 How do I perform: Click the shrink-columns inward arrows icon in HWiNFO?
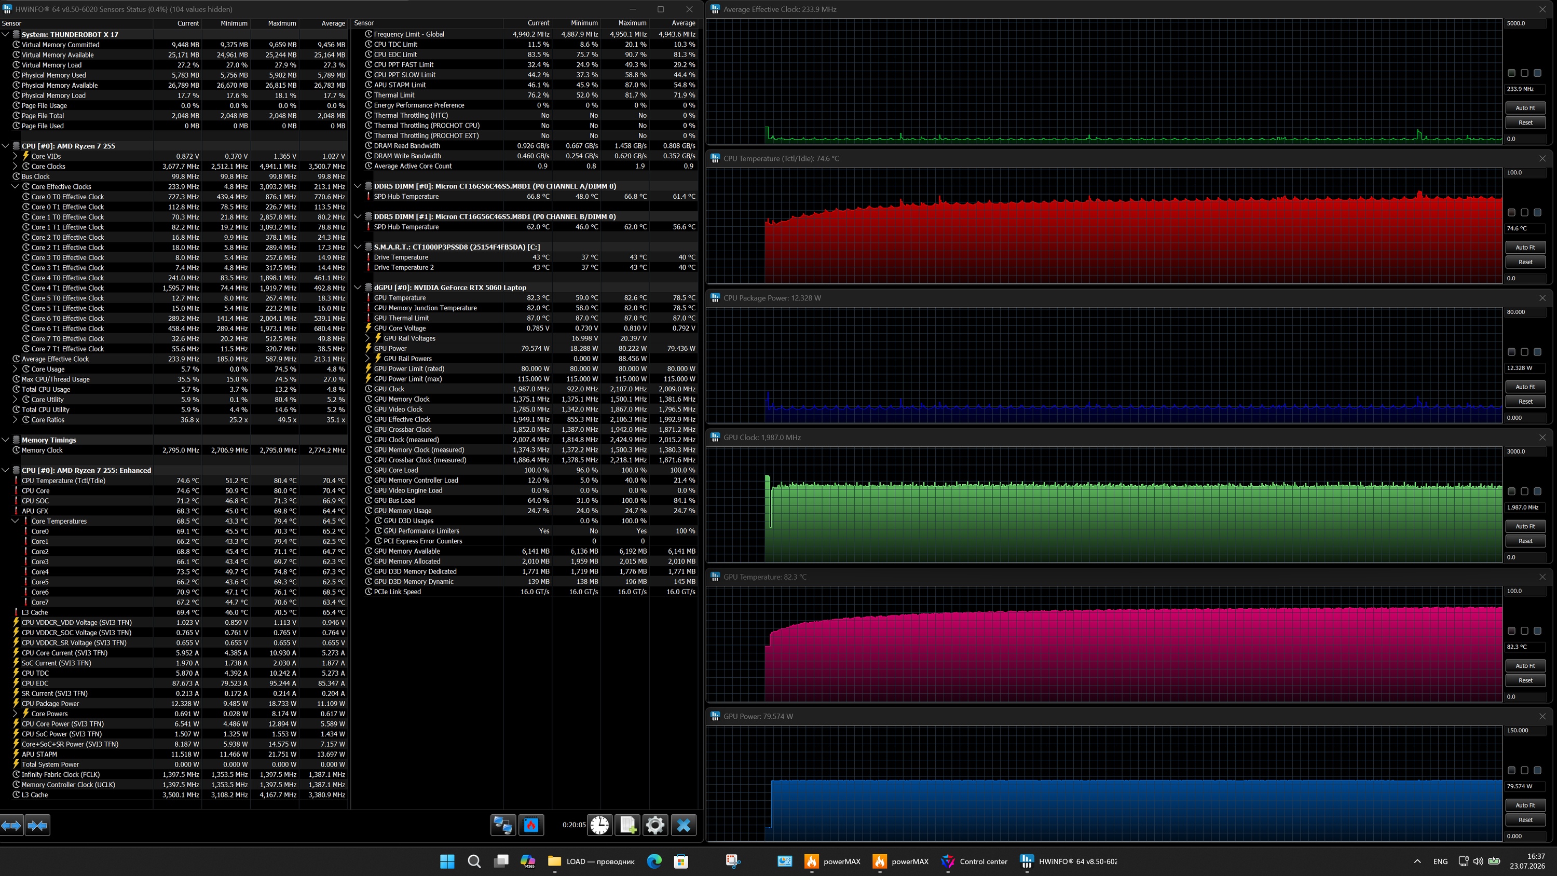[x=37, y=825]
